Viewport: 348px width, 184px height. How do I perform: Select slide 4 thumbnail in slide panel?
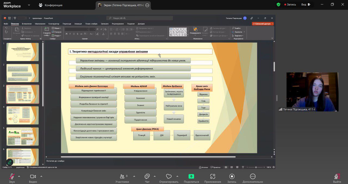(23, 115)
